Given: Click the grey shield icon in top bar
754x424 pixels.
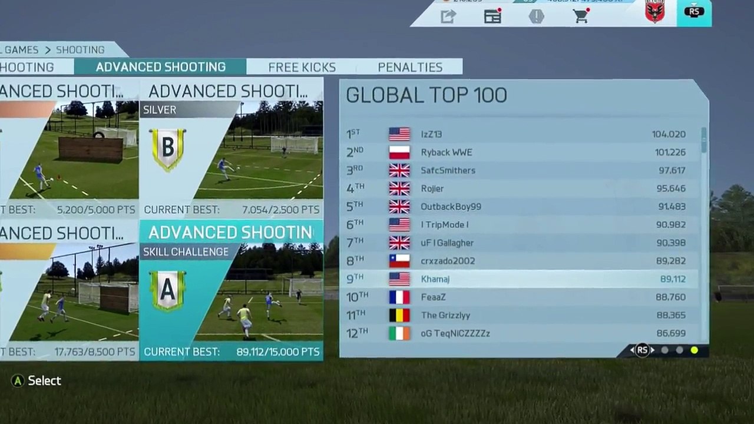Looking at the screenshot, I should pyautogui.click(x=536, y=16).
